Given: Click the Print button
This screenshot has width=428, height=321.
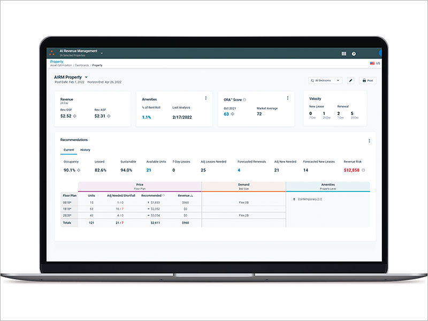Looking at the screenshot, I should pos(368,80).
